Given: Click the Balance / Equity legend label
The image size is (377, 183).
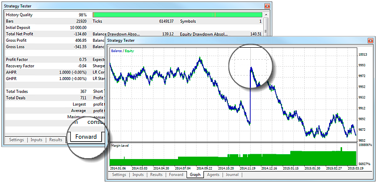Looking at the screenshot, I should tap(123, 51).
